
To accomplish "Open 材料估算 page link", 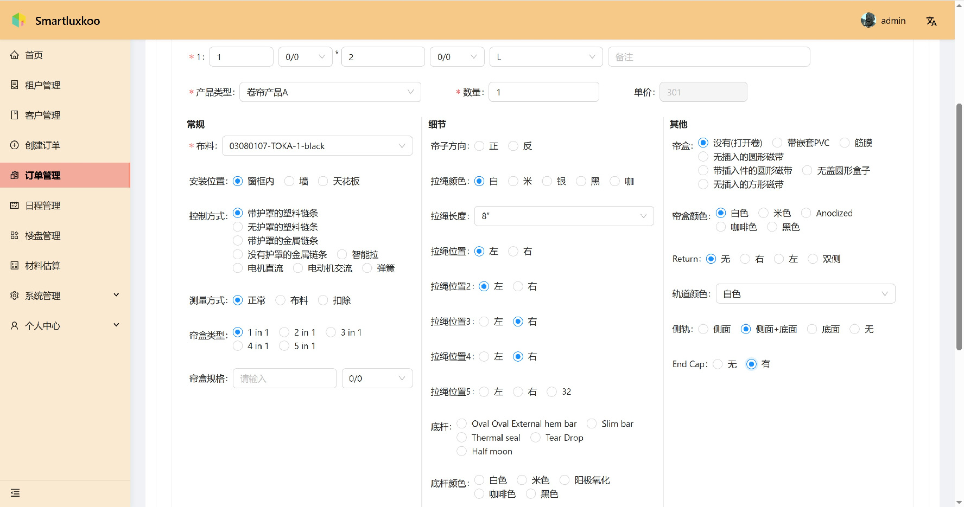I will pos(42,266).
